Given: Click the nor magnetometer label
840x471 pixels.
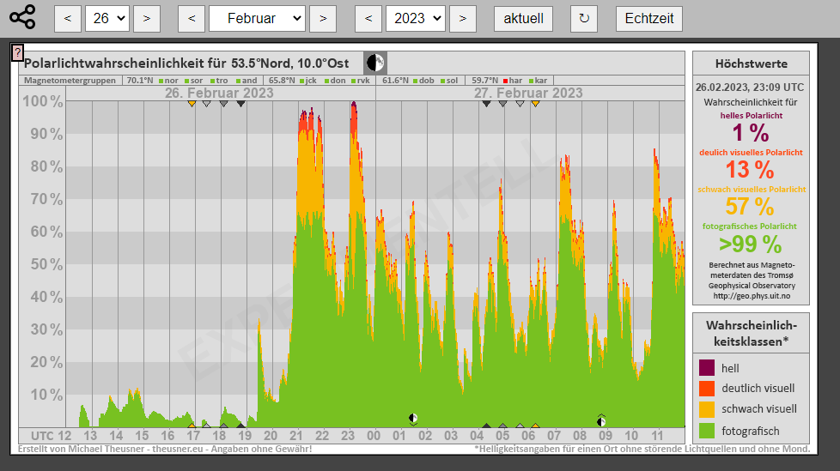Looking at the screenshot, I should 172,81.
